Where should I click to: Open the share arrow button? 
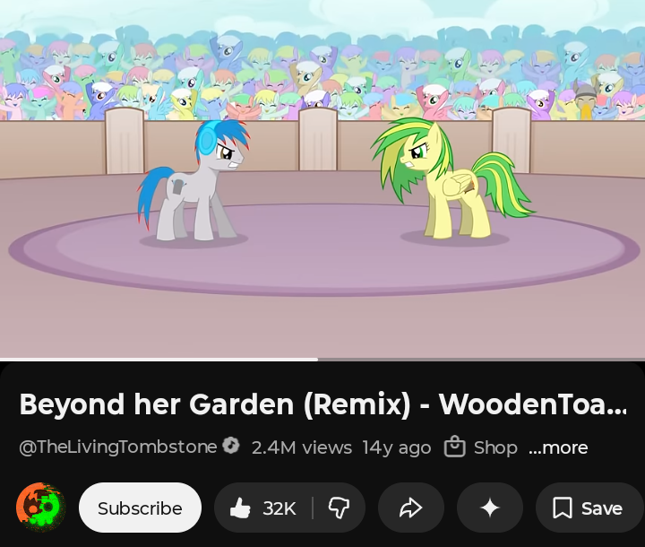pyautogui.click(x=411, y=508)
